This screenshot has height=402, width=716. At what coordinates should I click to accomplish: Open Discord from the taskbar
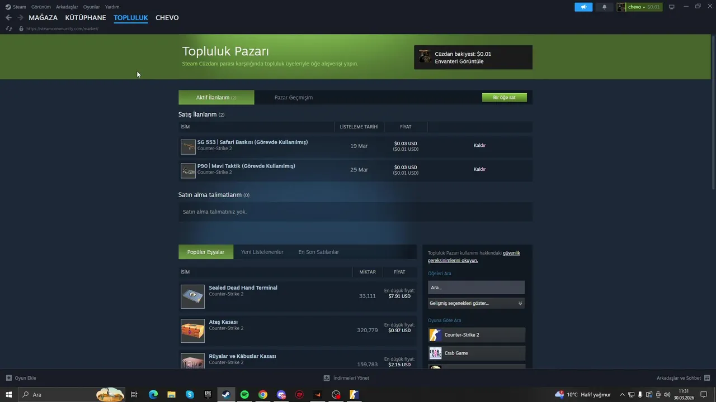[281, 395]
